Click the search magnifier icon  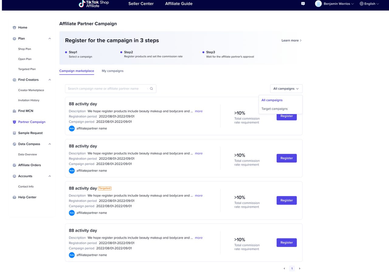(x=151, y=89)
